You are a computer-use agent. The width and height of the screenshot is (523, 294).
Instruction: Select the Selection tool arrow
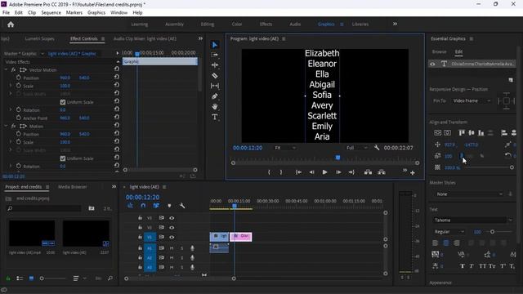pyautogui.click(x=215, y=45)
